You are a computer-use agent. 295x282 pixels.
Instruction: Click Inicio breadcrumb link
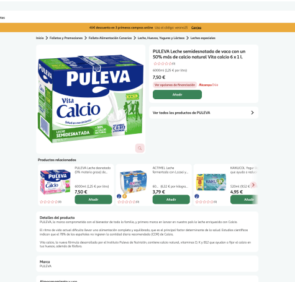tap(40, 38)
